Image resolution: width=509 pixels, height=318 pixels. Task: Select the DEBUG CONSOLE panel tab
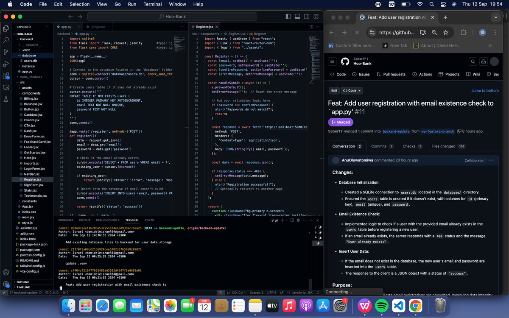tap(107, 220)
